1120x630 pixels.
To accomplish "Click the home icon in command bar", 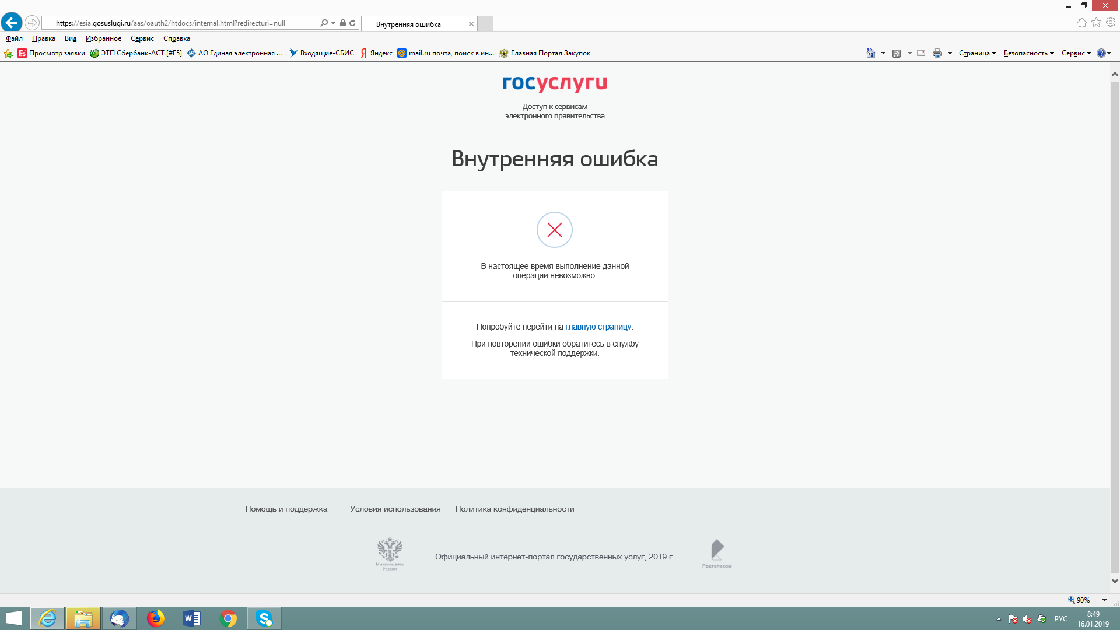I will [x=870, y=53].
